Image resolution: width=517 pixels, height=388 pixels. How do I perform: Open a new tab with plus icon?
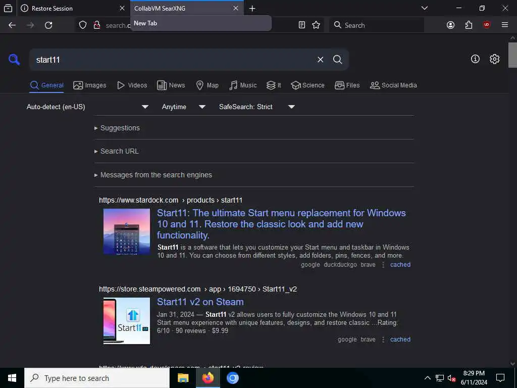(252, 9)
